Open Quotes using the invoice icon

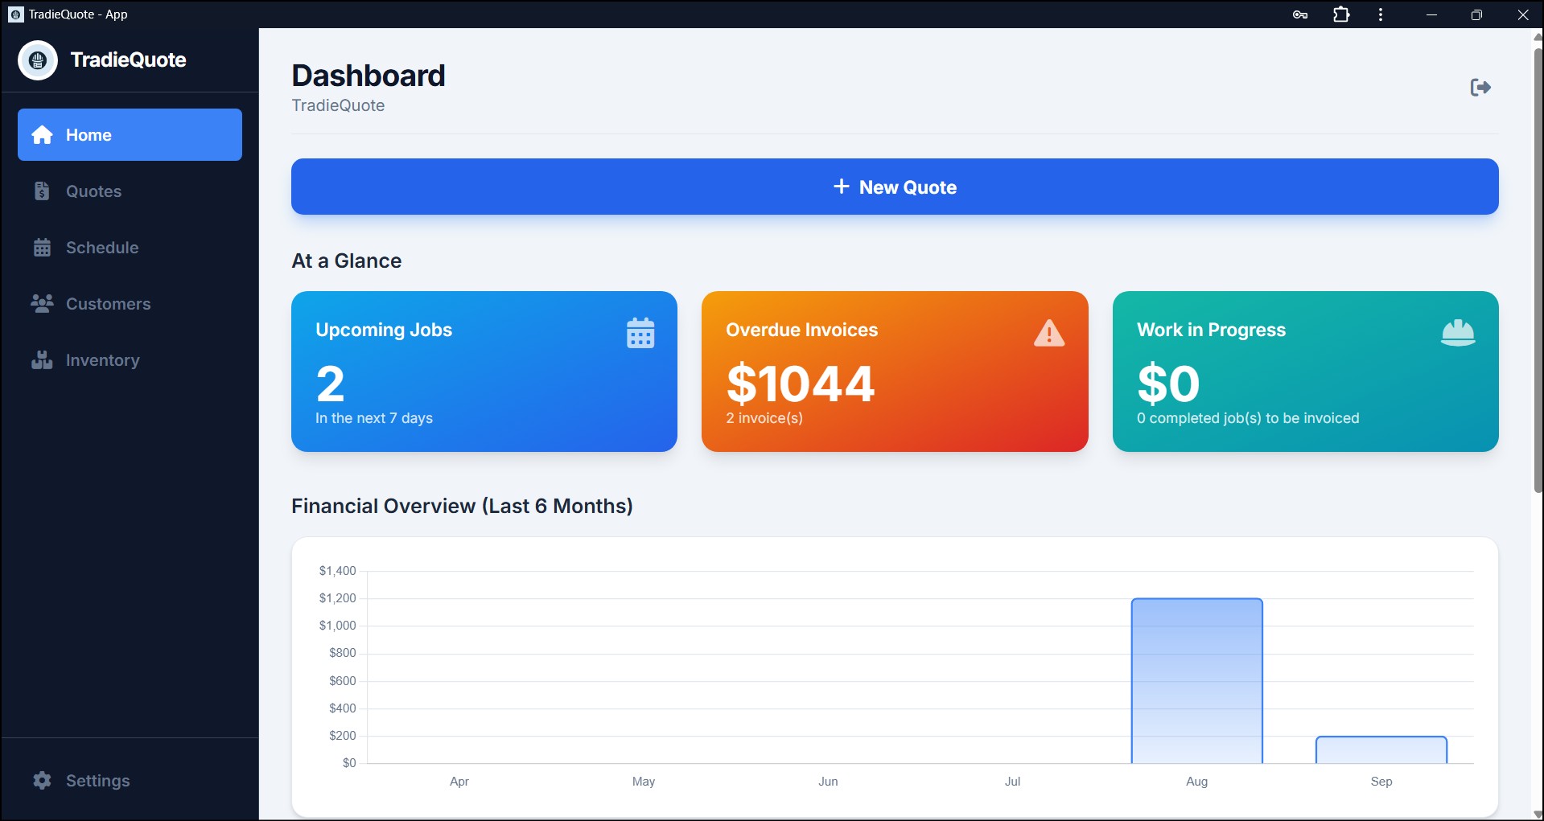(x=42, y=191)
